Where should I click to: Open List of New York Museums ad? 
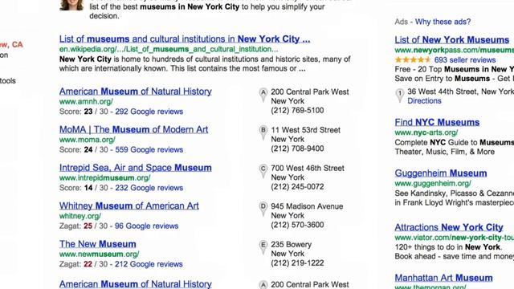452,39
